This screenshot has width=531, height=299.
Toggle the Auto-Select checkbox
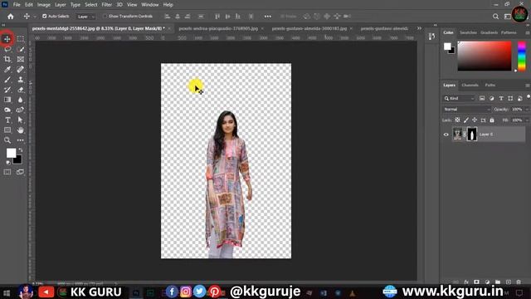[44, 17]
